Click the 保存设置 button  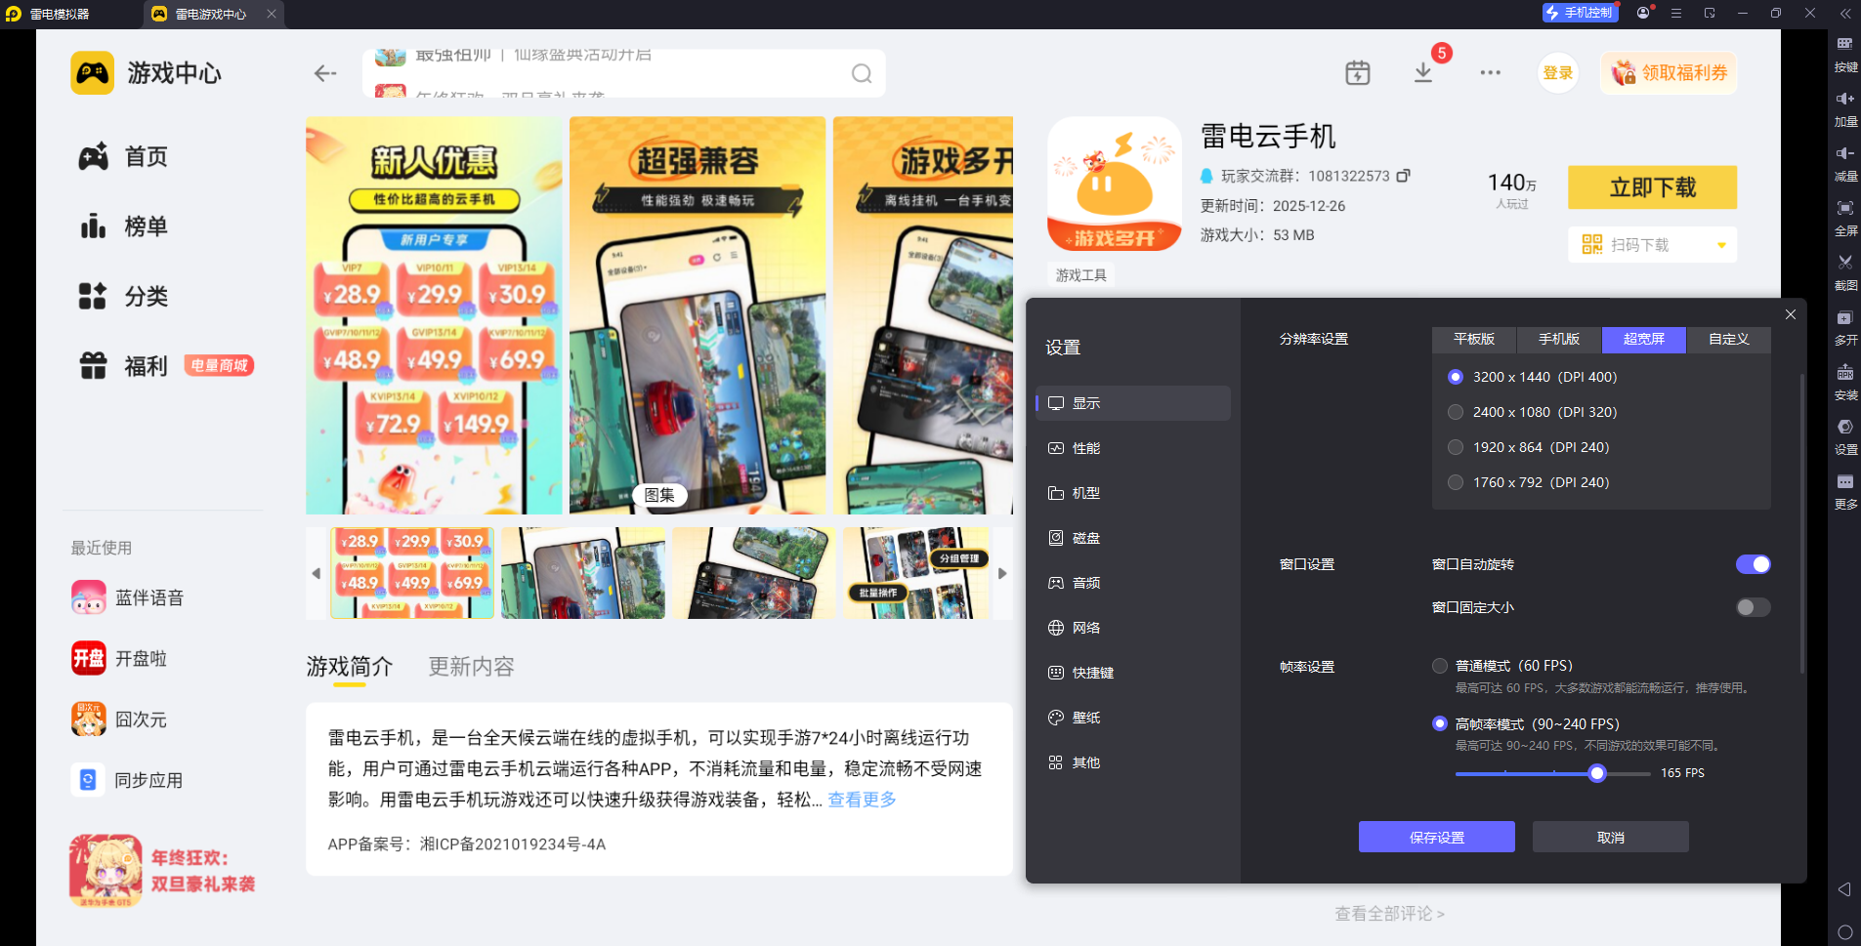point(1437,838)
